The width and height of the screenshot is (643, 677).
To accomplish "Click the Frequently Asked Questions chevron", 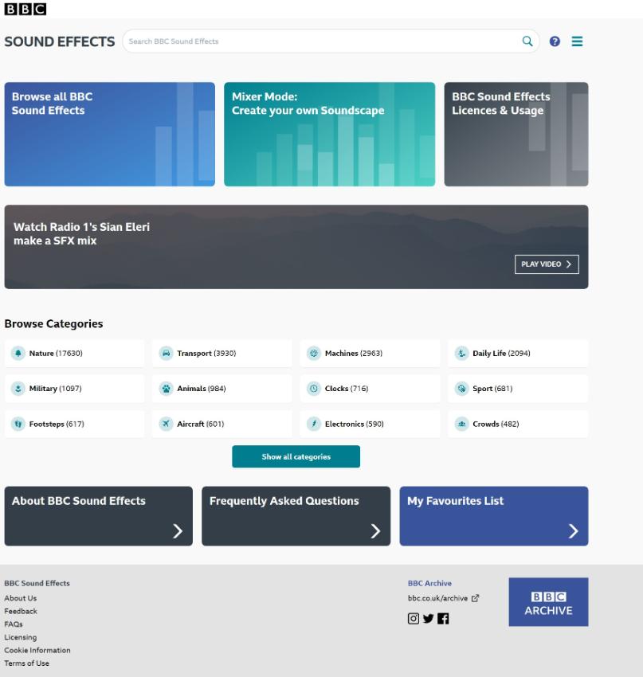I will pyautogui.click(x=375, y=531).
